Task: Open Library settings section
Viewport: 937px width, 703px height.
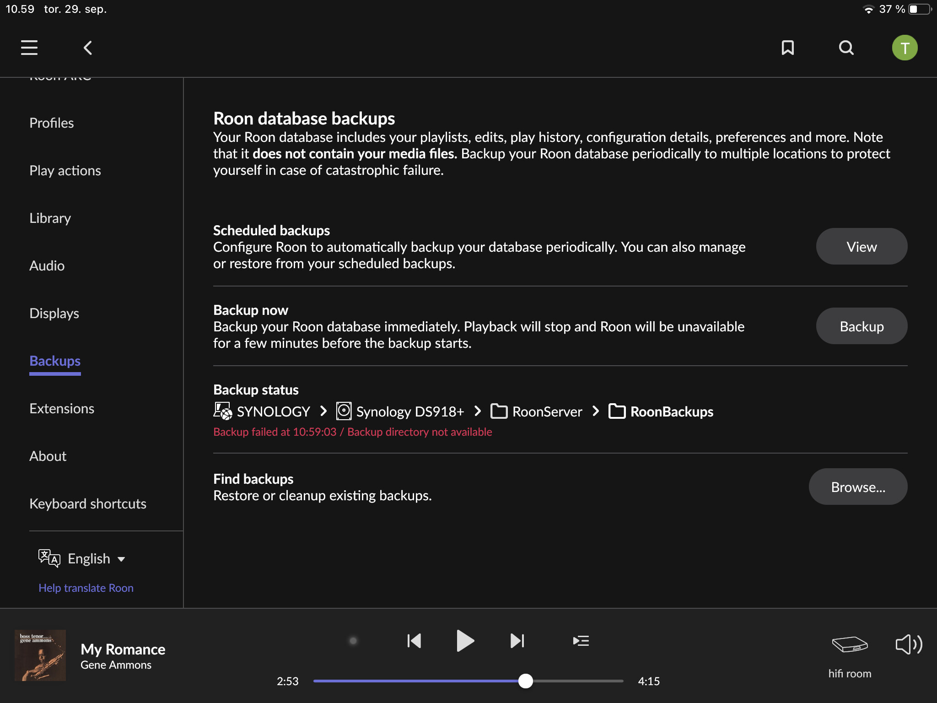Action: point(50,218)
